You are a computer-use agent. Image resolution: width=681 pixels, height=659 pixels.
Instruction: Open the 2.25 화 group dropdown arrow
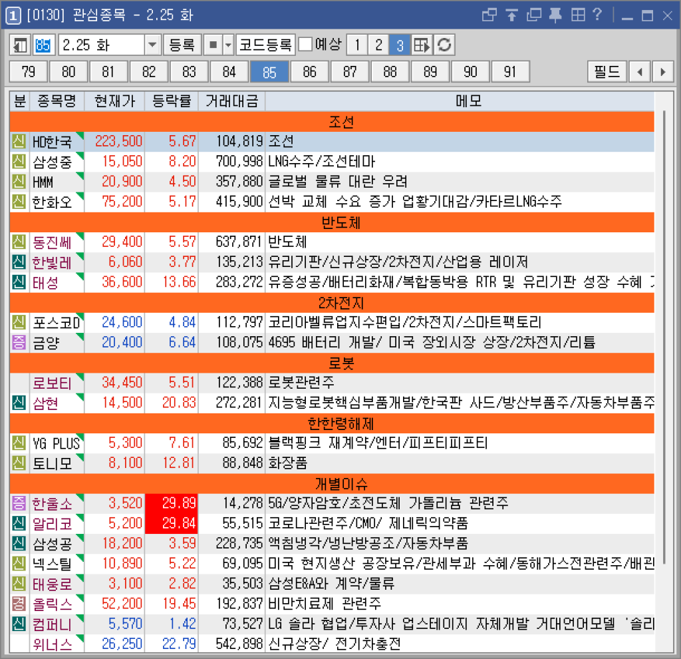pos(152,45)
